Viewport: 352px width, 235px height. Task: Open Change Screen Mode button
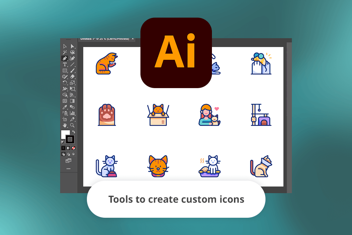pyautogui.click(x=68, y=160)
